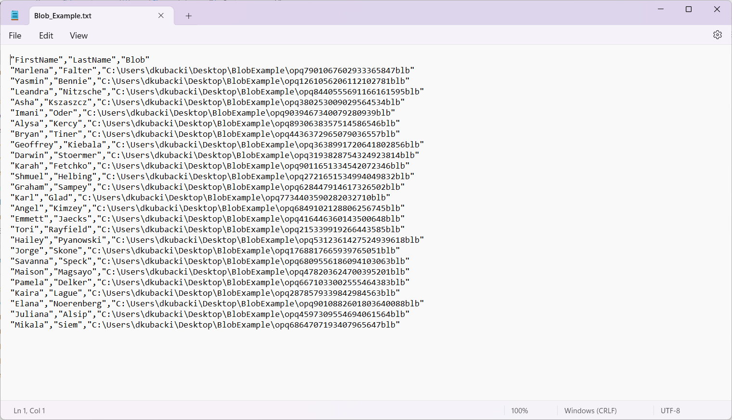Click the line starting with "Hailey","Pyanowski"
Viewport: 732px width, 420px height.
(x=217, y=240)
